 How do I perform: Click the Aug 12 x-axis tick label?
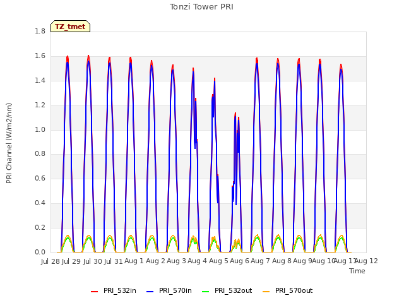[x=366, y=261]
